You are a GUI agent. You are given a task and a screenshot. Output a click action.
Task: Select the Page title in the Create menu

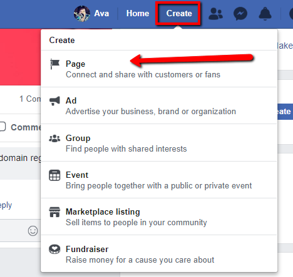coord(75,64)
